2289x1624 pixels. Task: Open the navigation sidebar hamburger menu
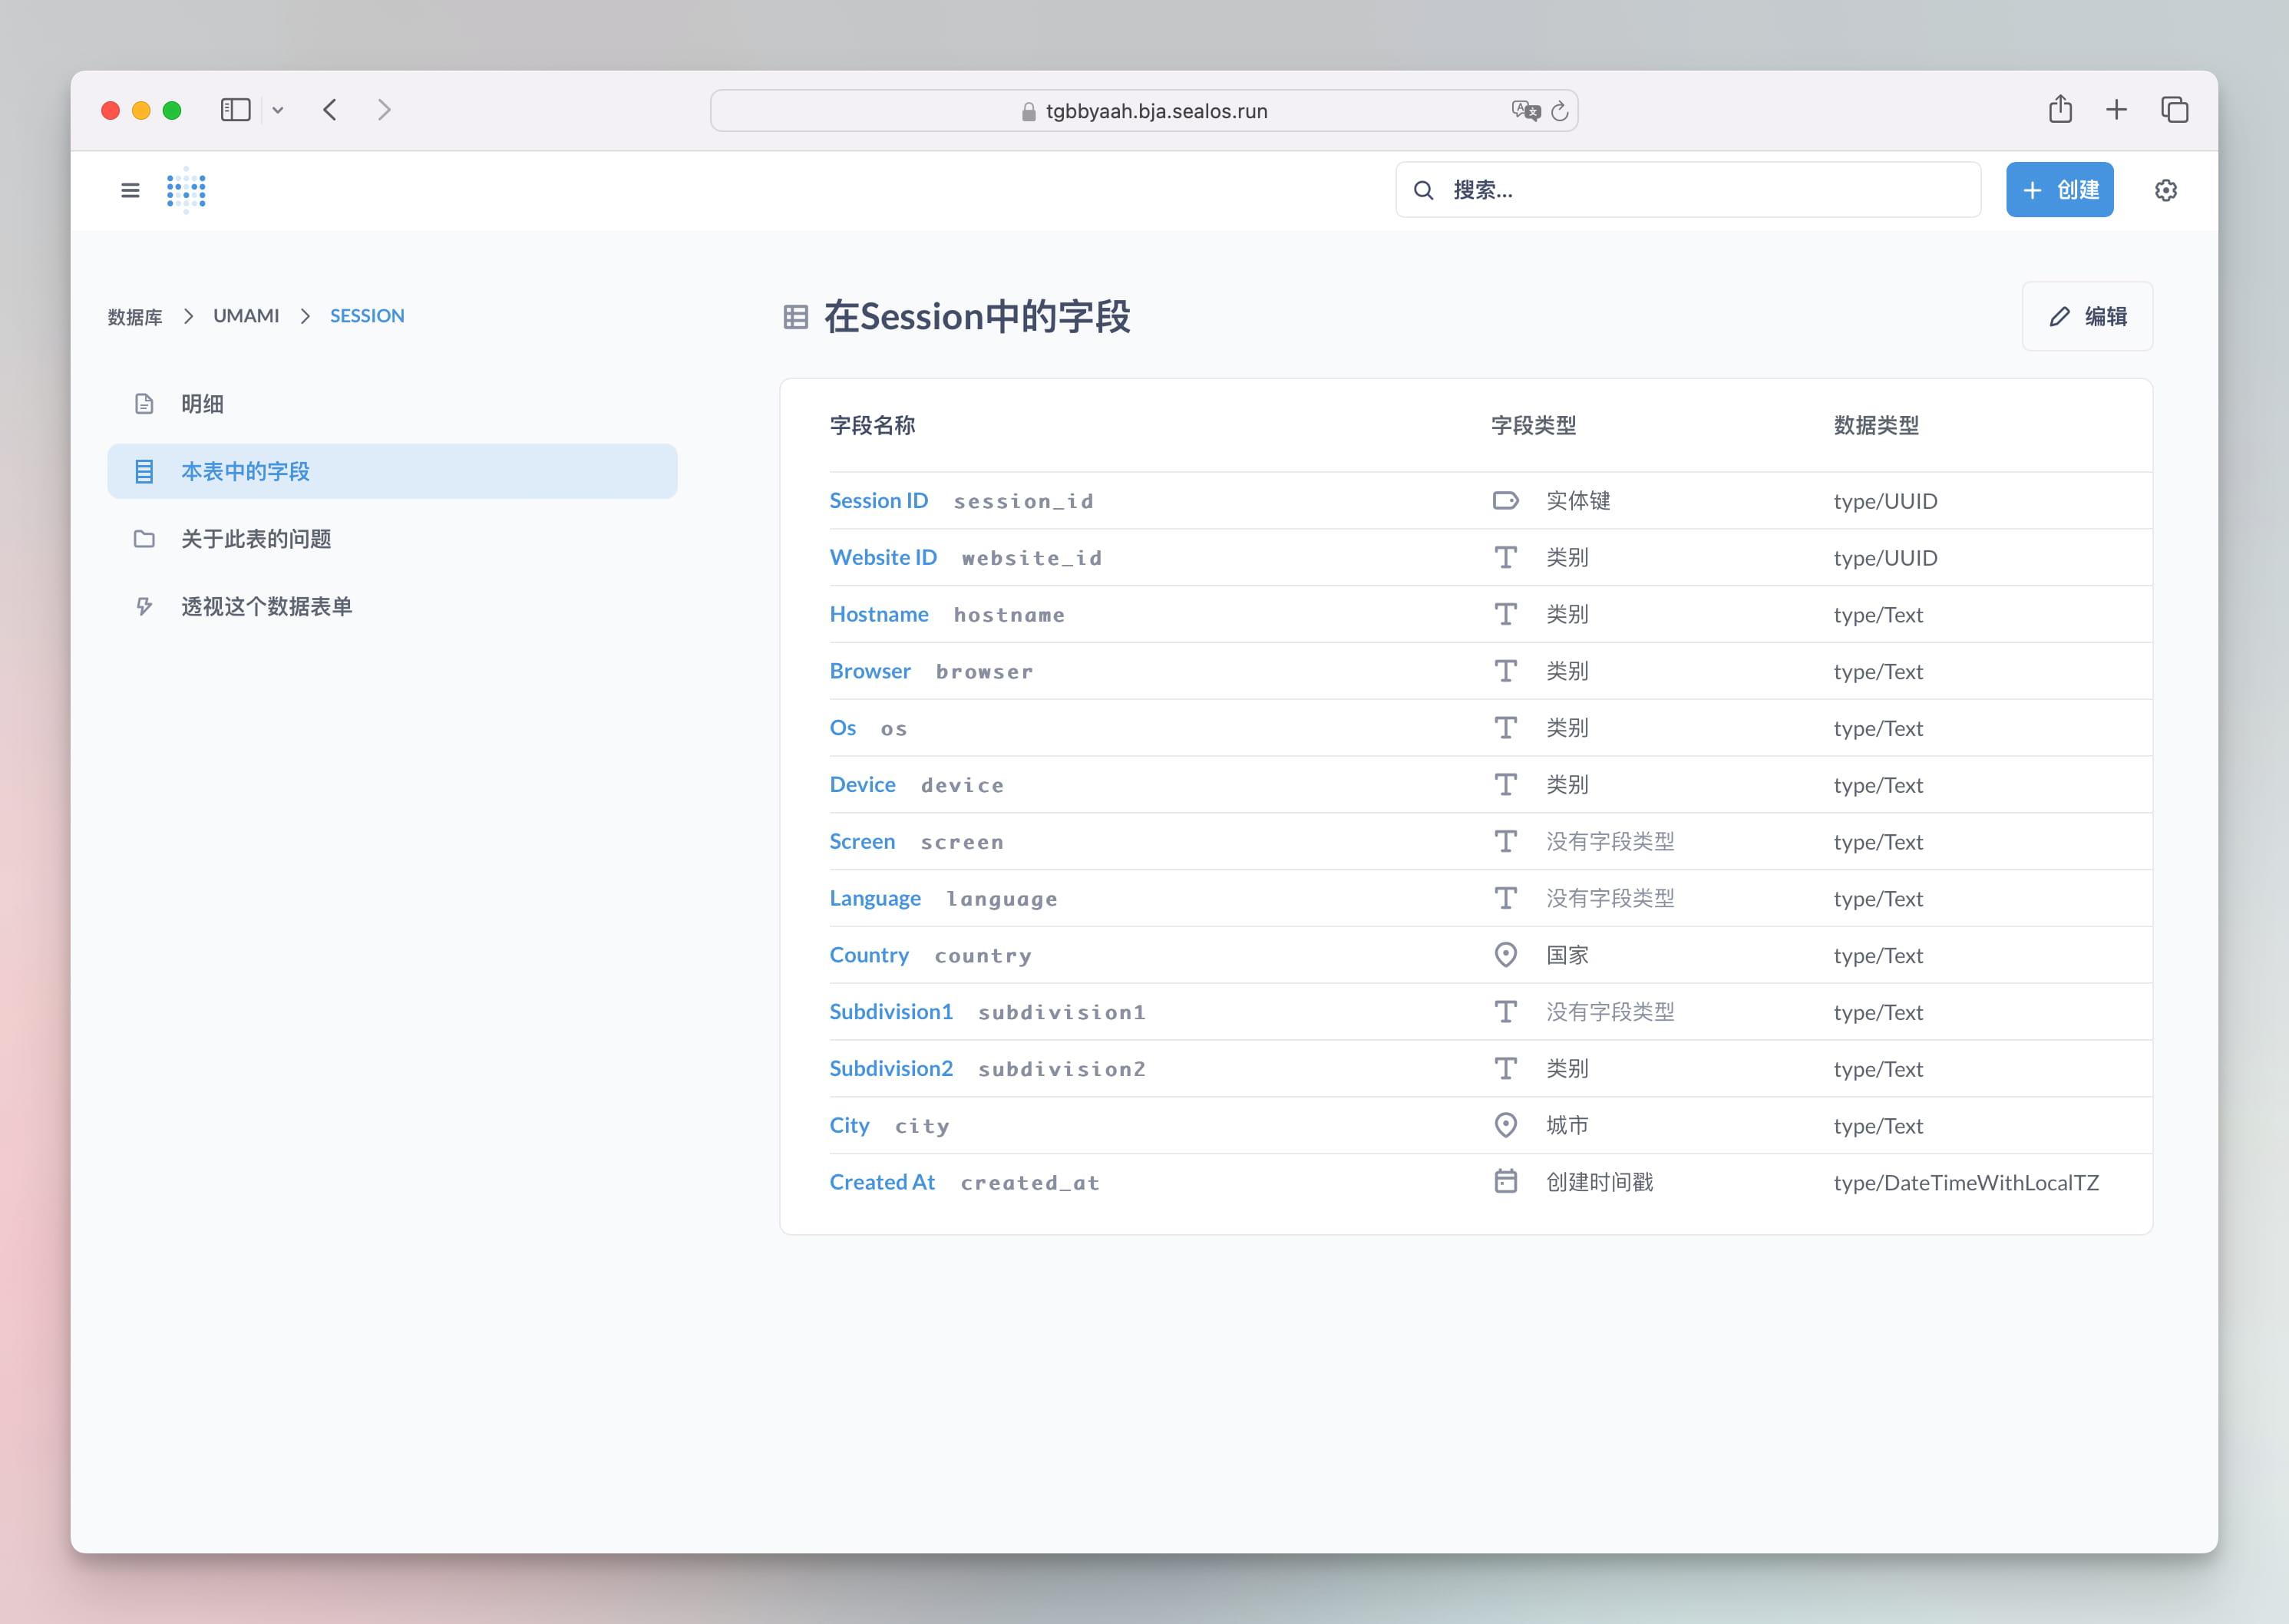[130, 190]
